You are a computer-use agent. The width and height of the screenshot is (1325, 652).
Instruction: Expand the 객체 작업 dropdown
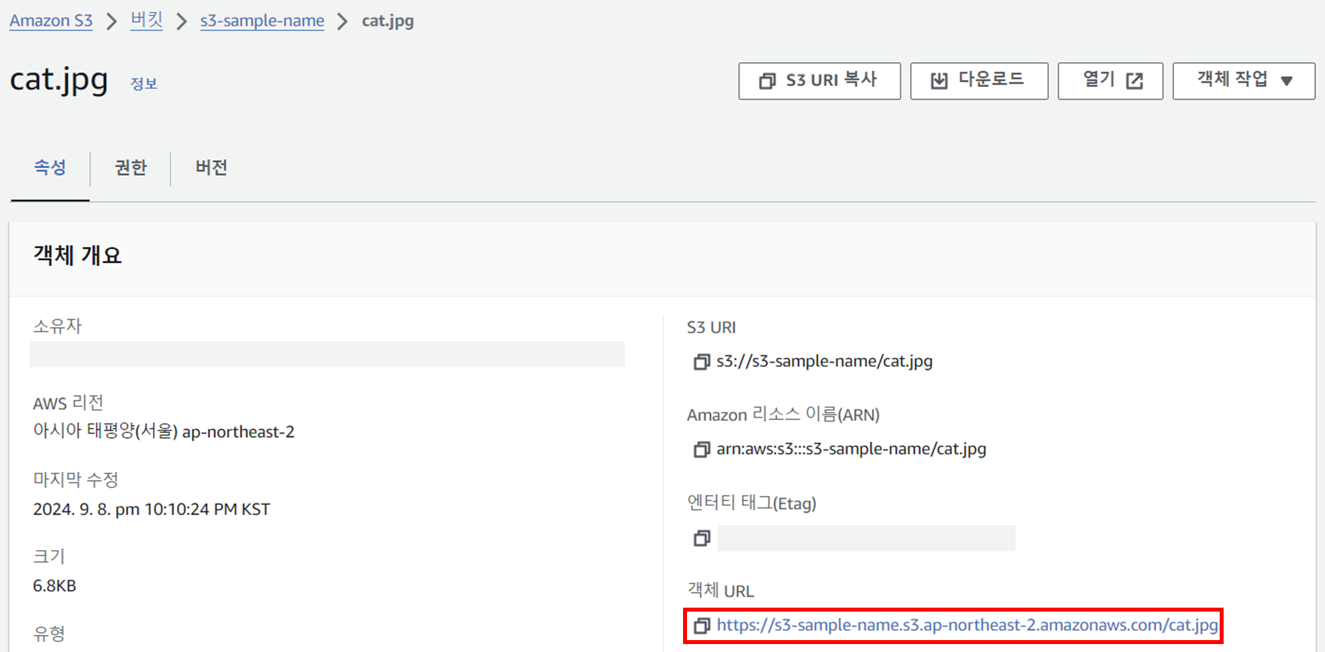coord(1244,81)
